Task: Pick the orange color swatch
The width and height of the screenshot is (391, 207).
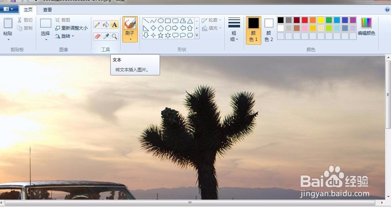Action: (x=313, y=20)
